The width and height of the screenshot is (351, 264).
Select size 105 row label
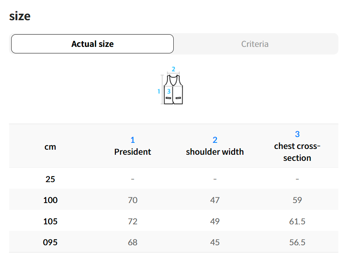click(x=50, y=221)
